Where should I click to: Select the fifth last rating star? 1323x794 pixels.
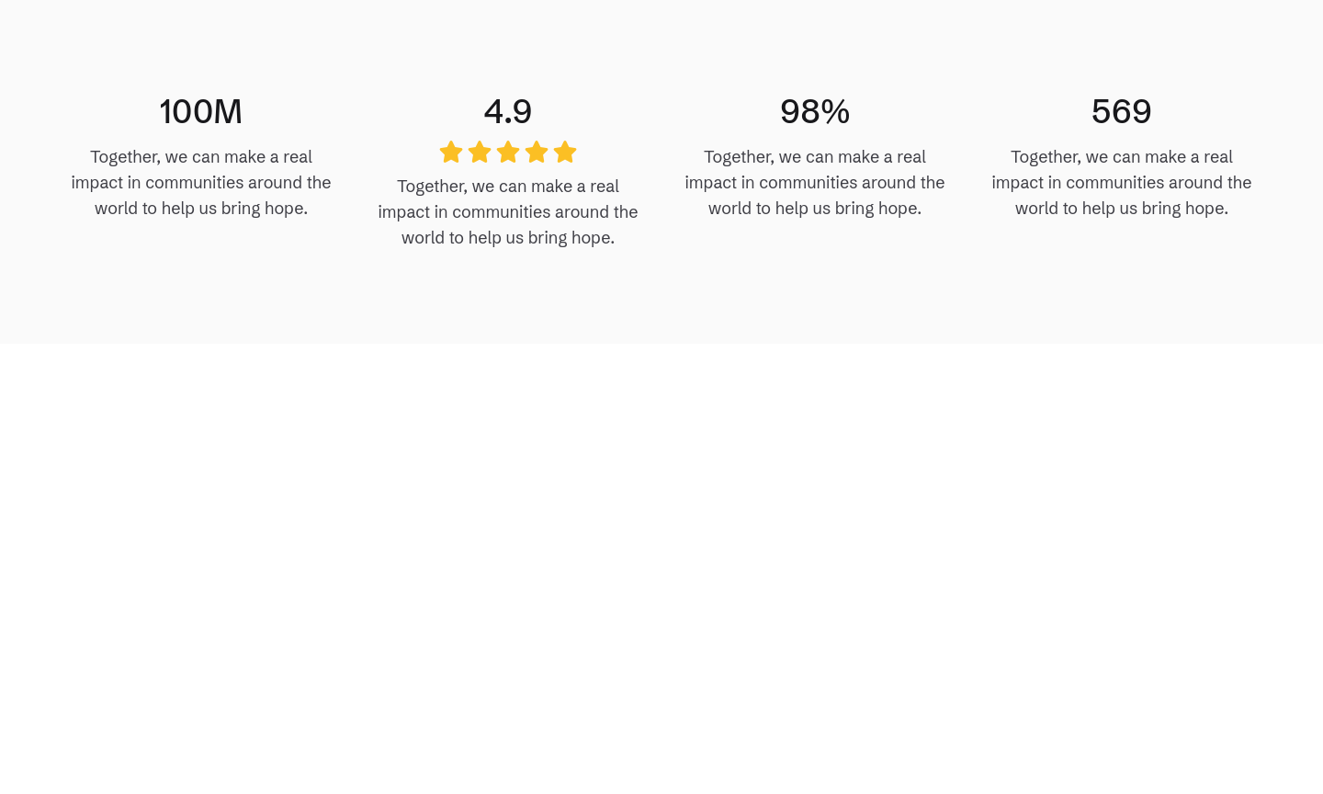(x=565, y=152)
